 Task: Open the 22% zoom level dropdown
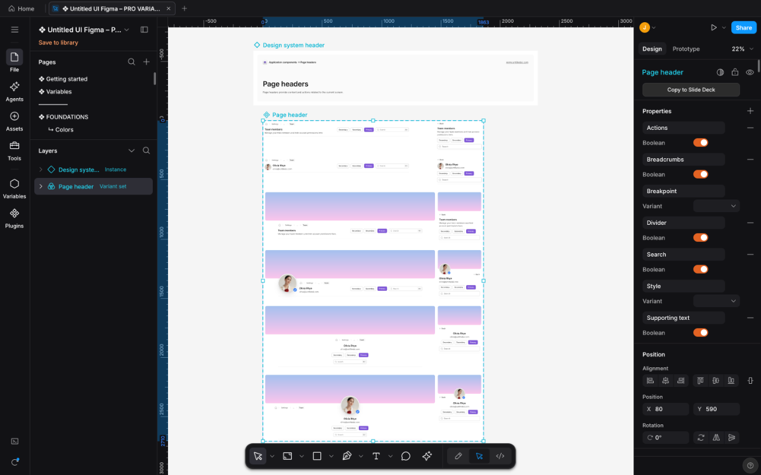pyautogui.click(x=743, y=49)
